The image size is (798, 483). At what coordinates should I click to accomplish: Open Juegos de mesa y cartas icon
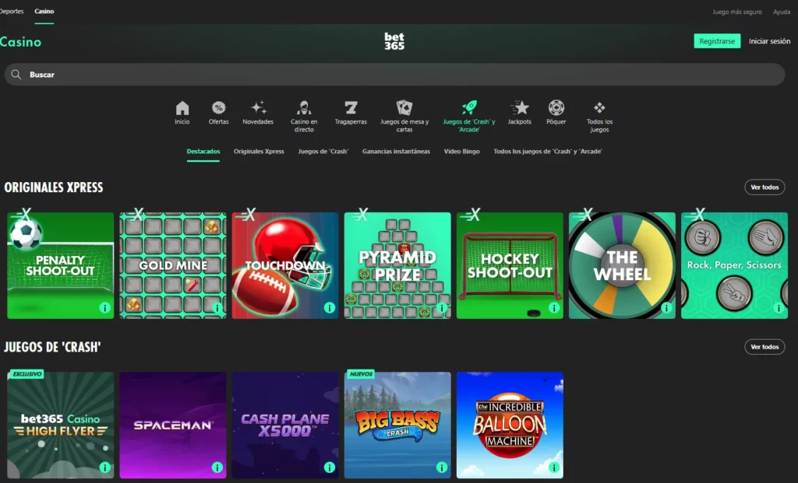pyautogui.click(x=404, y=107)
